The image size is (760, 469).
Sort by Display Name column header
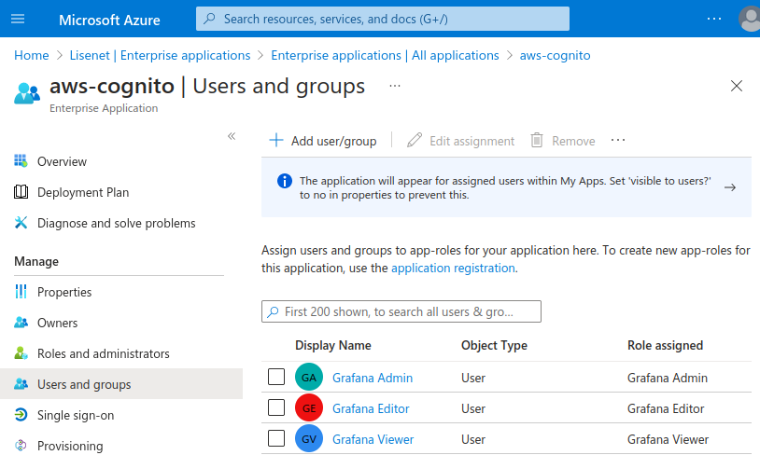tap(333, 345)
